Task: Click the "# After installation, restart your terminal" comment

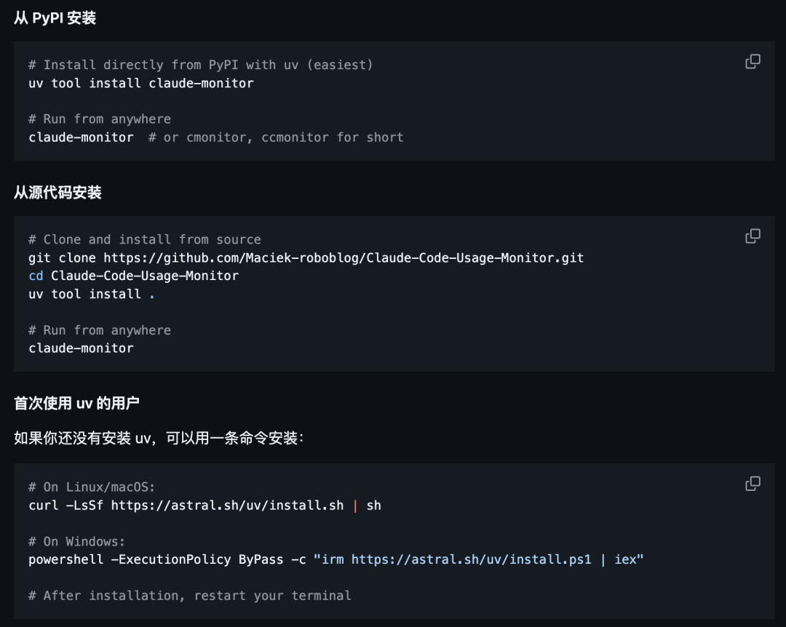Action: [x=190, y=596]
